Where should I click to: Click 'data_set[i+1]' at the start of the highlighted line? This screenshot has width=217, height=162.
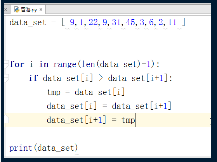pyautogui.click(x=76, y=120)
